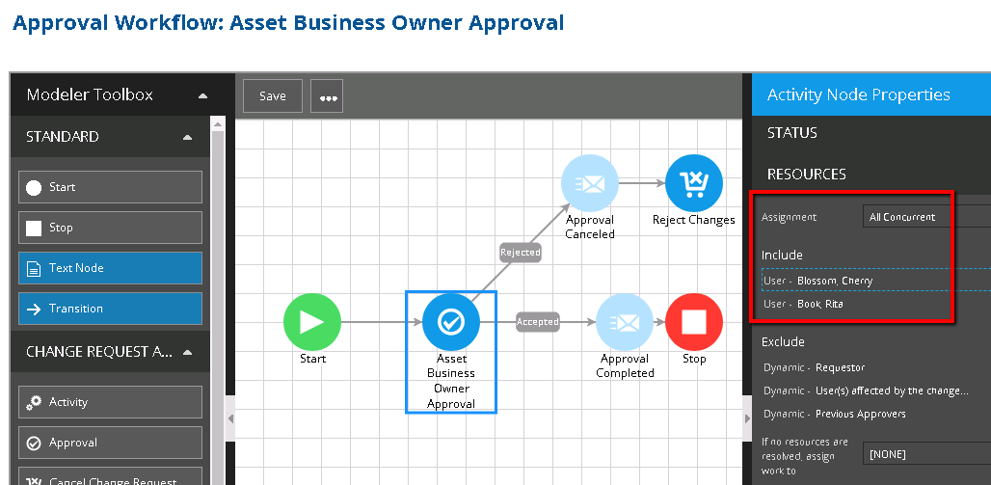Collapse the Change Request Actions section
The width and height of the screenshot is (991, 485).
[187, 352]
